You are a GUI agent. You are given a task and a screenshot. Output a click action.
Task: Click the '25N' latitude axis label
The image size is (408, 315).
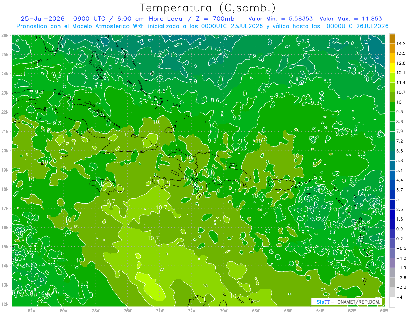point(5,54)
